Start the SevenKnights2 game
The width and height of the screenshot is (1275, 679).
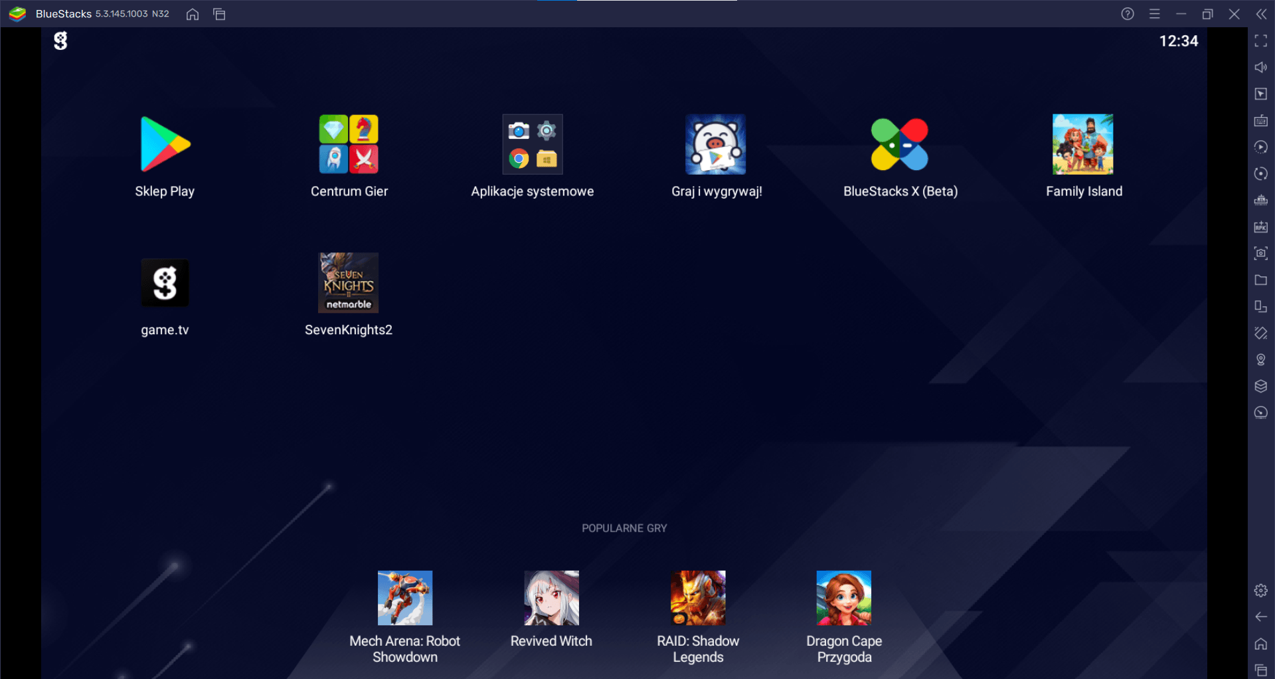point(349,283)
